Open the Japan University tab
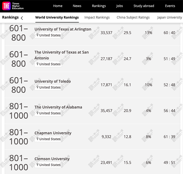Screen dimensions: 183x174 click(x=170, y=17)
